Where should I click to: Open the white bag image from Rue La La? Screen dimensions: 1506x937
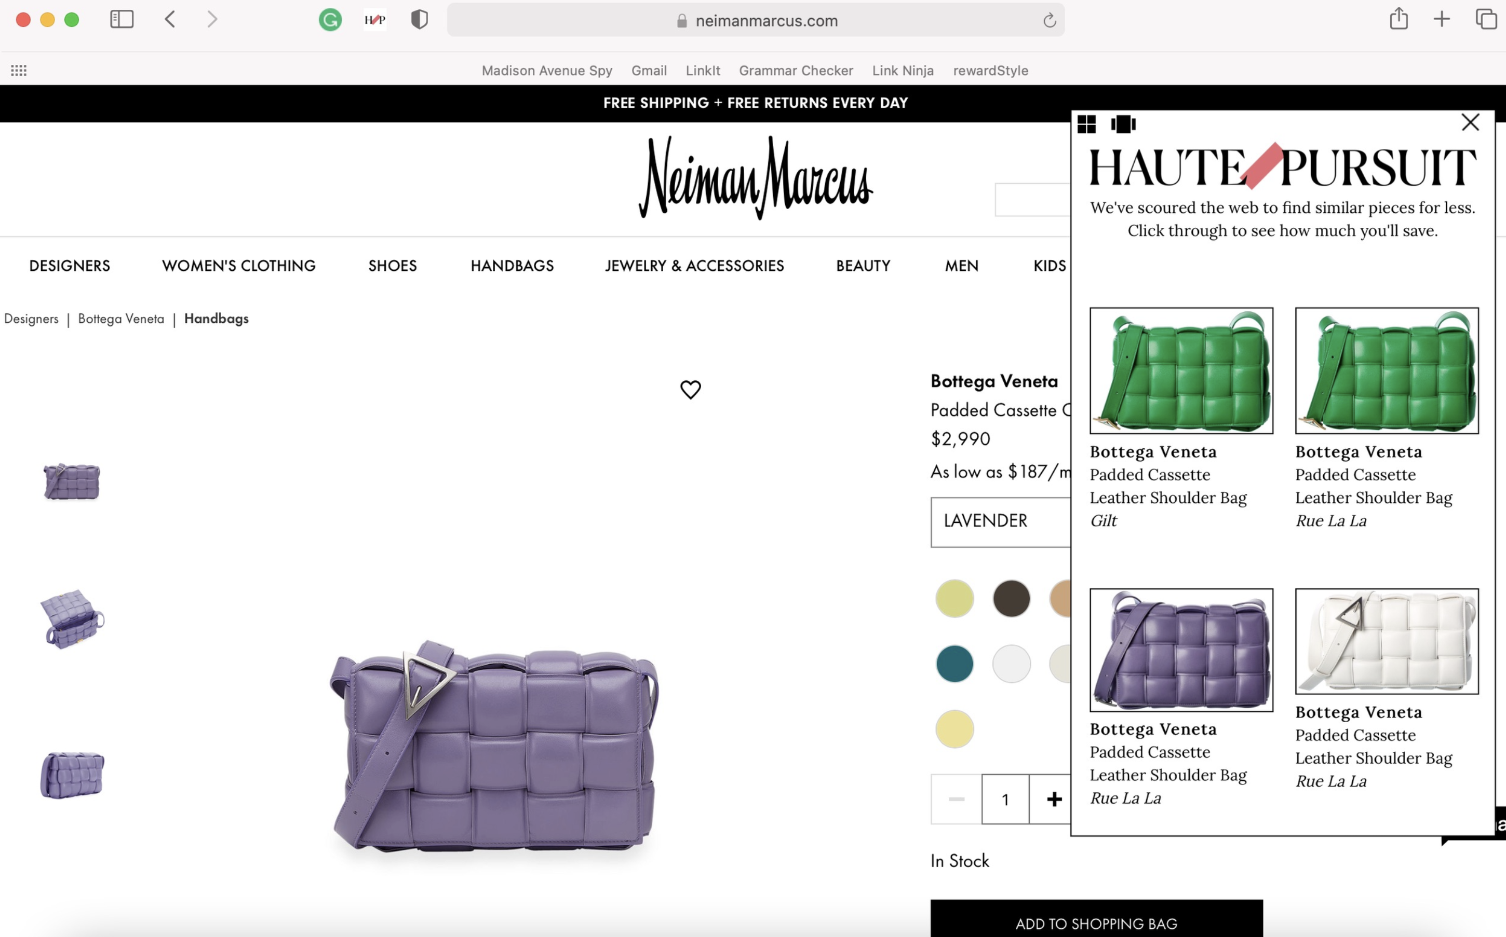(1387, 641)
